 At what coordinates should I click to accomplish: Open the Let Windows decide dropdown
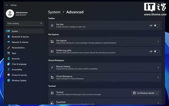tap(145, 93)
